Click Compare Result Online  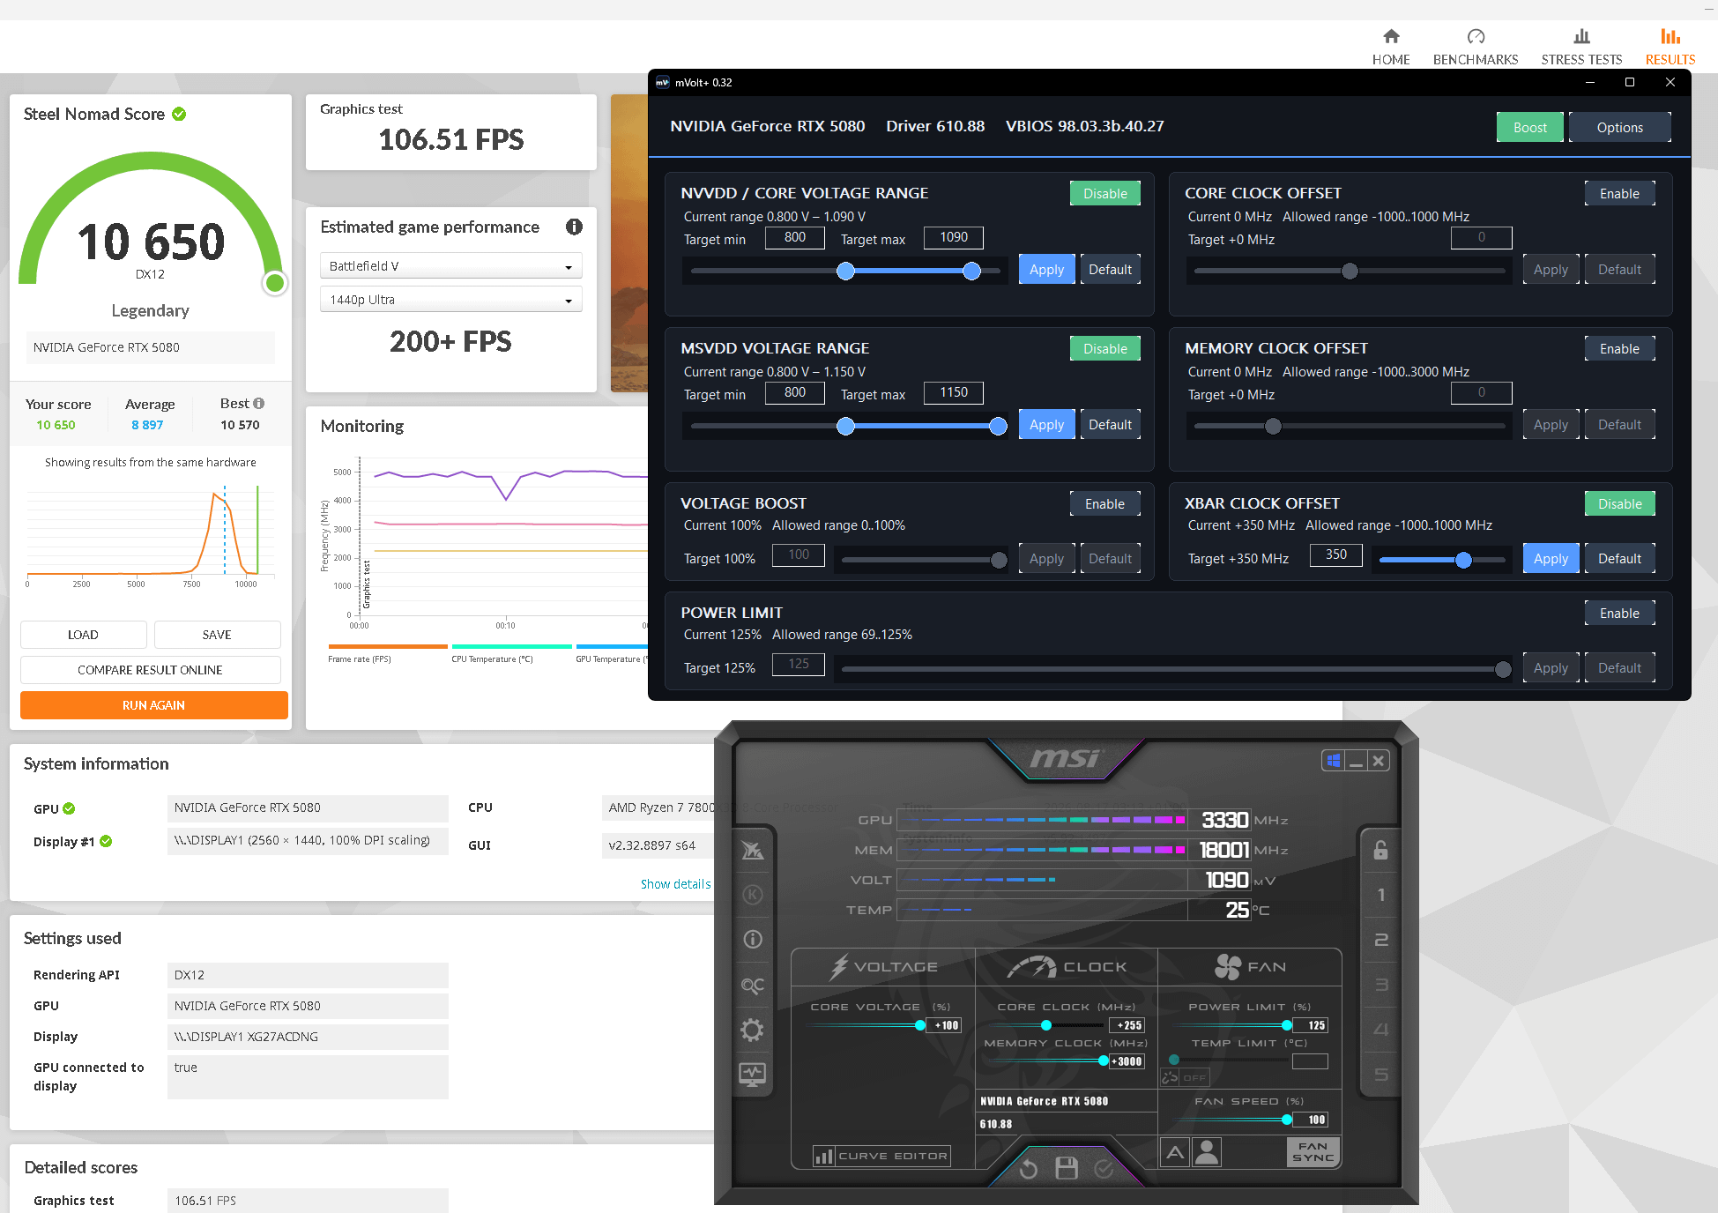click(150, 670)
